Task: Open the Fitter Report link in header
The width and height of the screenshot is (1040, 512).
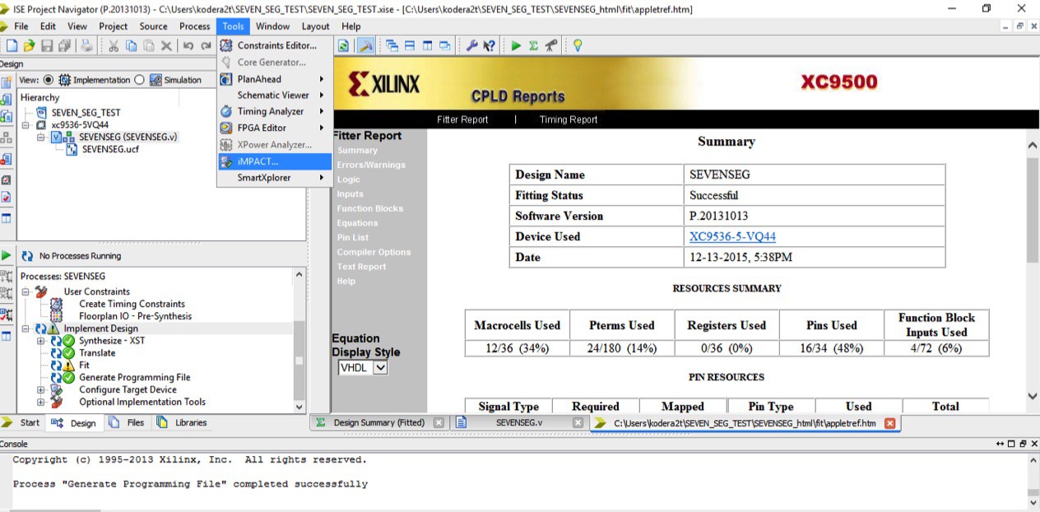Action: [x=462, y=120]
